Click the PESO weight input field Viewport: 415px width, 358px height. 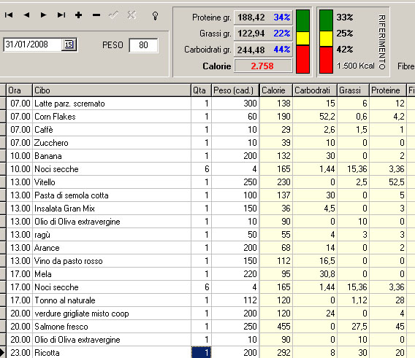click(x=143, y=45)
